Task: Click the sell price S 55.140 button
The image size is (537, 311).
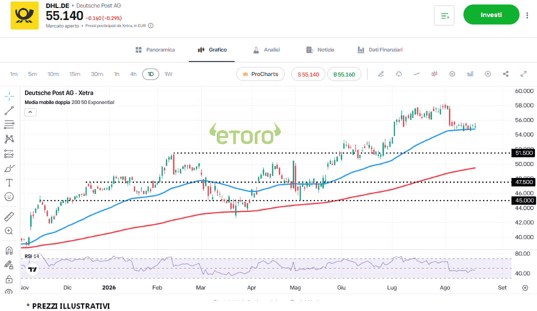Action: (308, 74)
